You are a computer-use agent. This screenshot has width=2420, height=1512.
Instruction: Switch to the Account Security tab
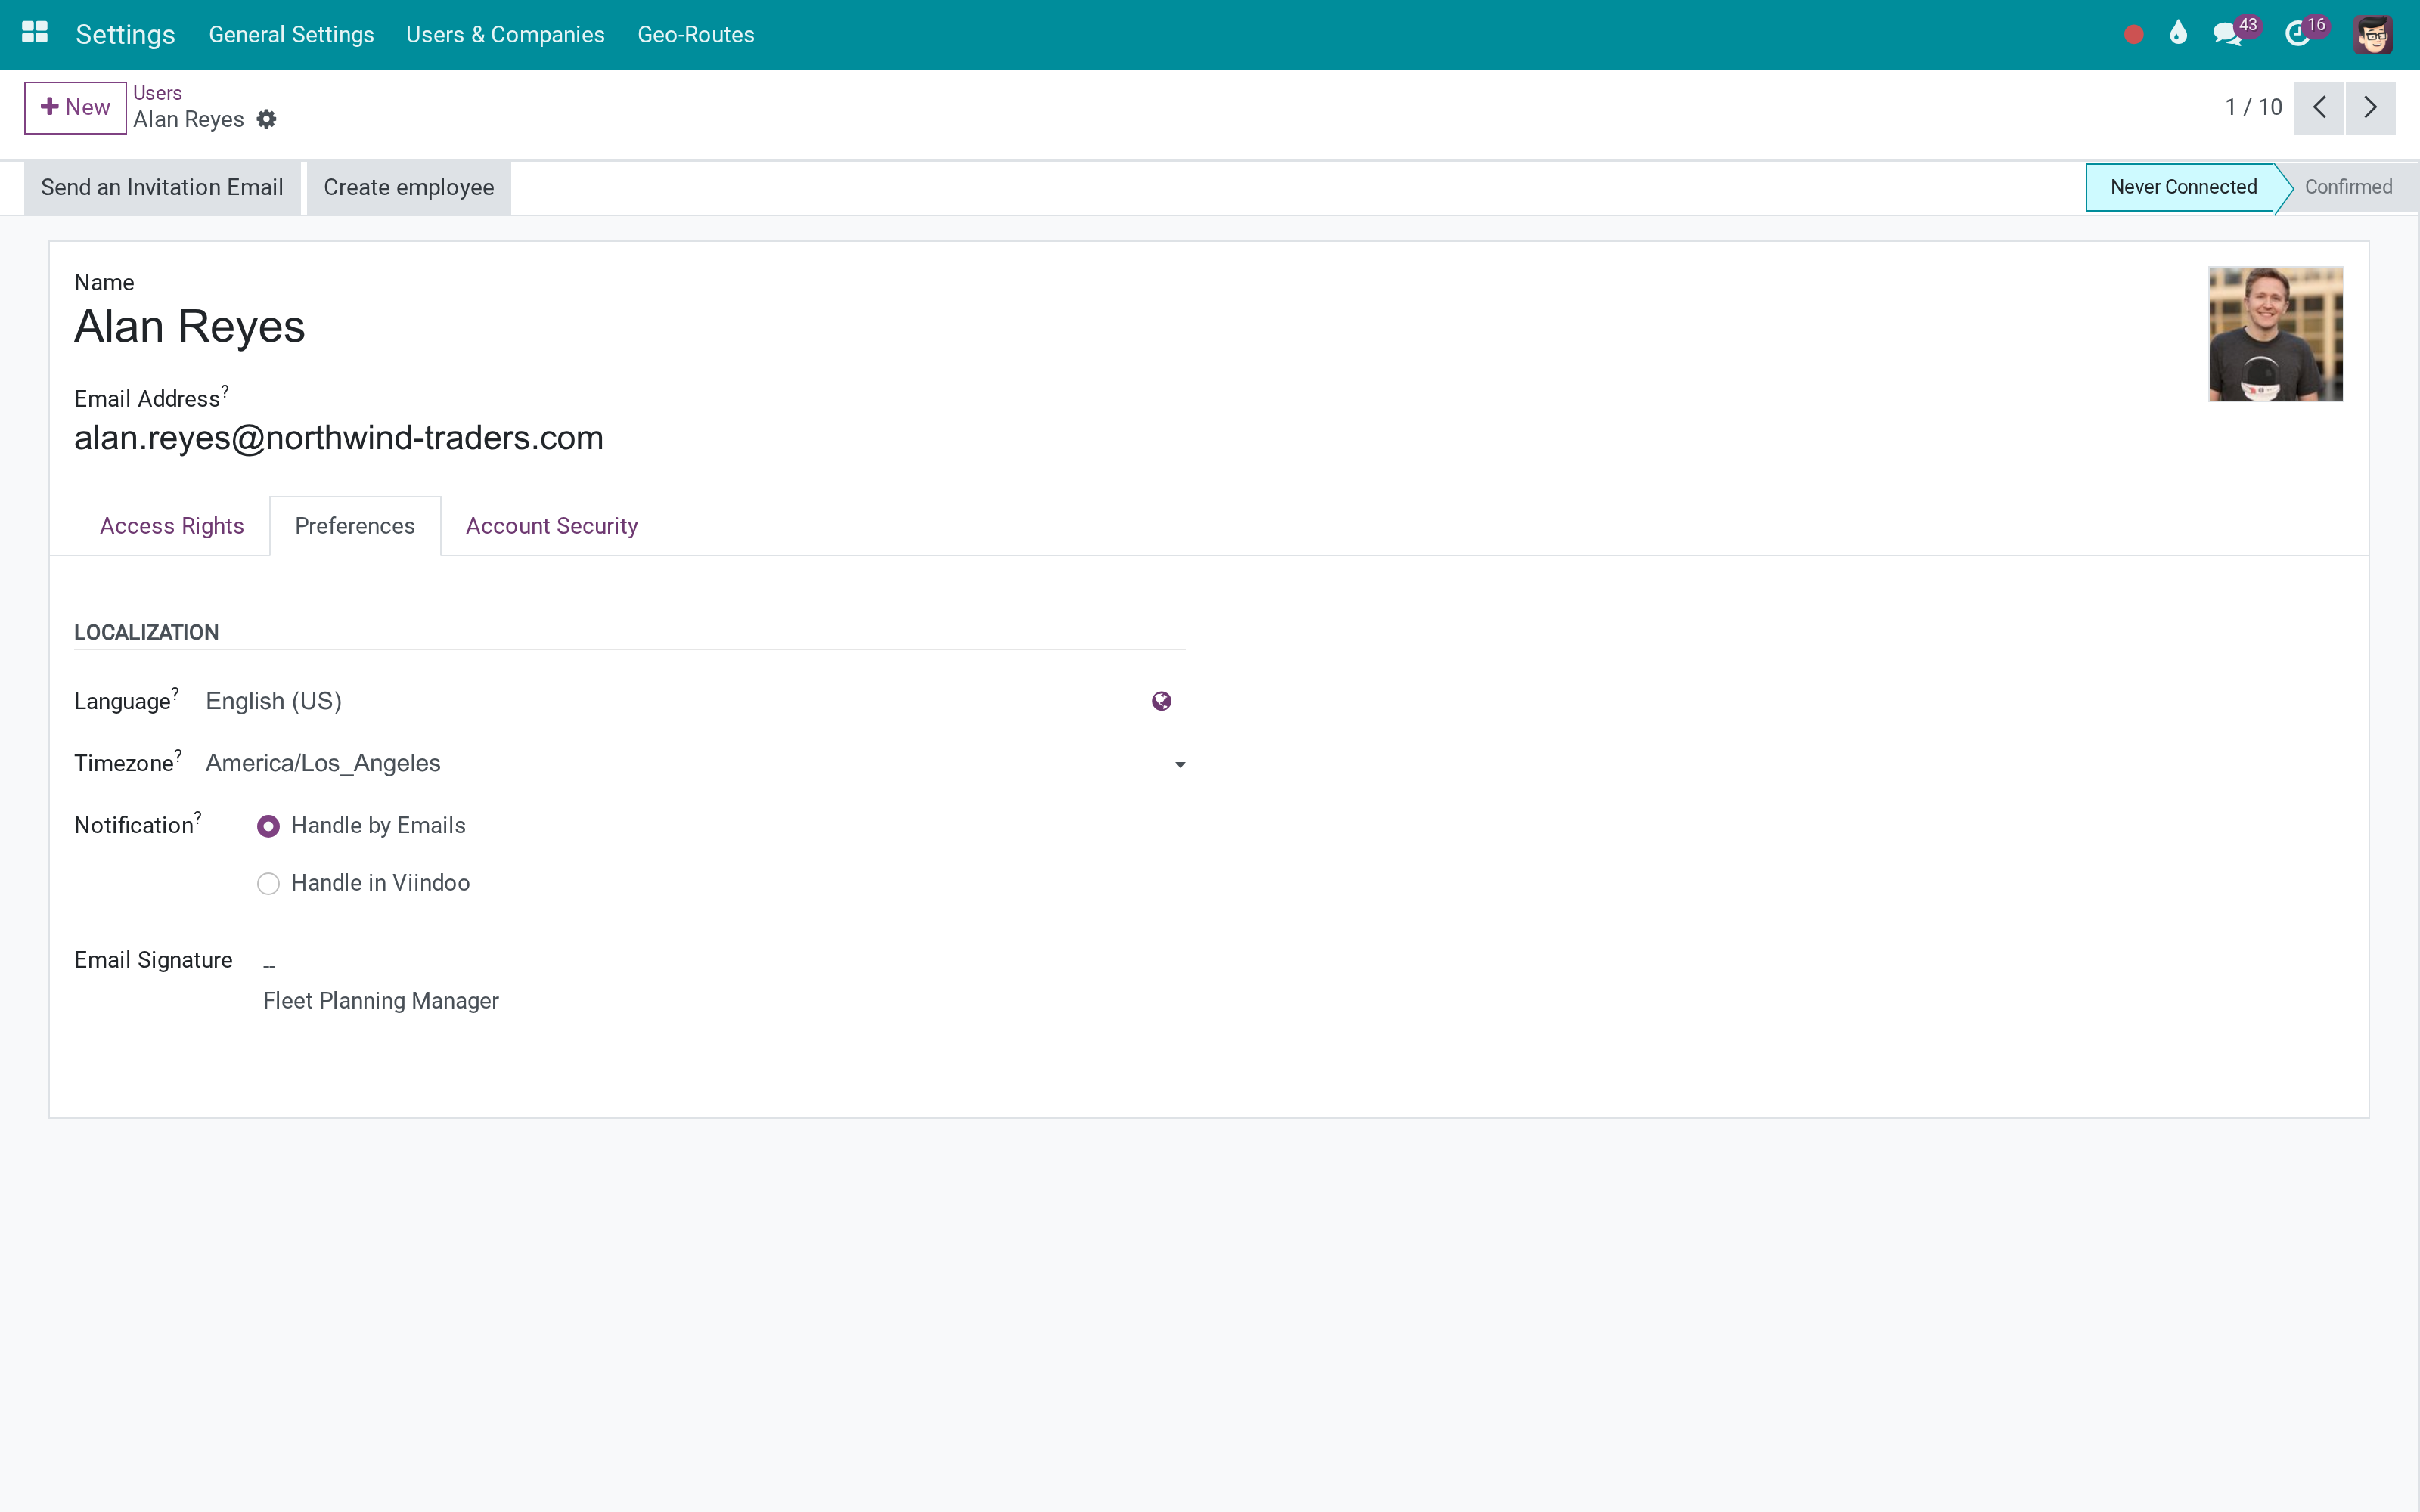pyautogui.click(x=552, y=526)
